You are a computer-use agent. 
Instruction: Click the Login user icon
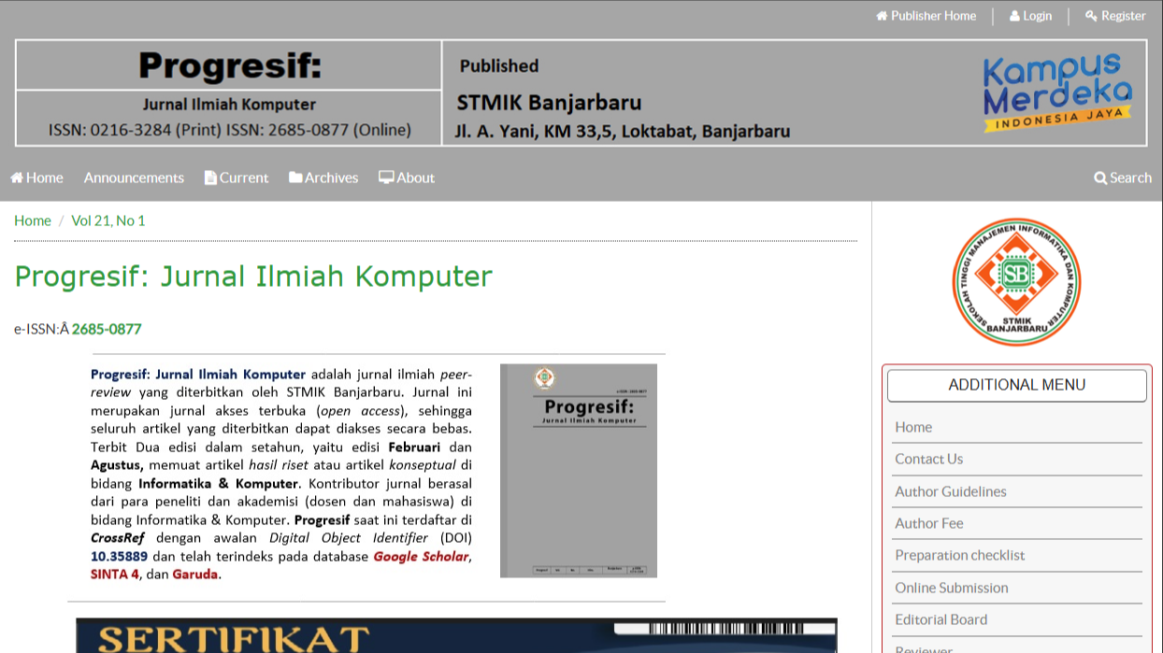click(x=1014, y=16)
